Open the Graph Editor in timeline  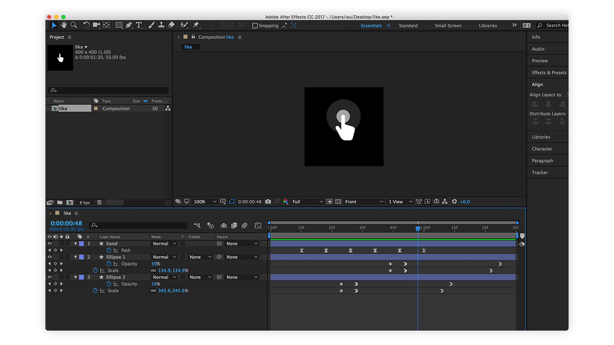click(258, 226)
